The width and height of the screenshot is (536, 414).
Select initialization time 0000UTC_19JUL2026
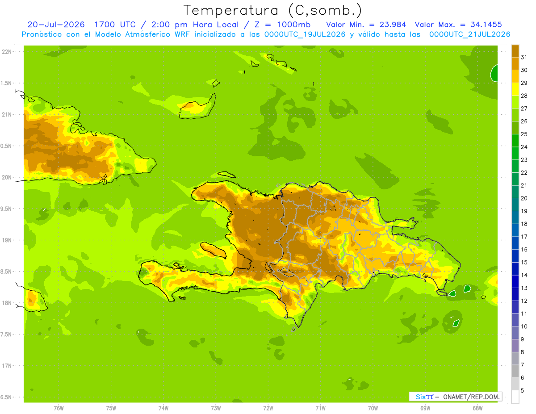pyautogui.click(x=302, y=34)
